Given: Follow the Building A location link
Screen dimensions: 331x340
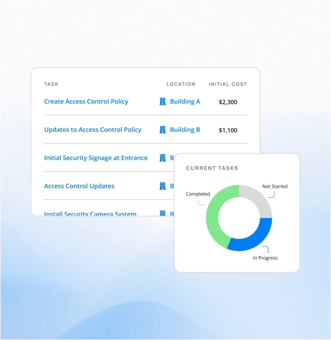Looking at the screenshot, I should pos(185,102).
